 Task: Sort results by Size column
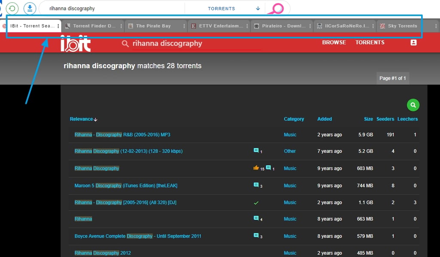pyautogui.click(x=368, y=119)
